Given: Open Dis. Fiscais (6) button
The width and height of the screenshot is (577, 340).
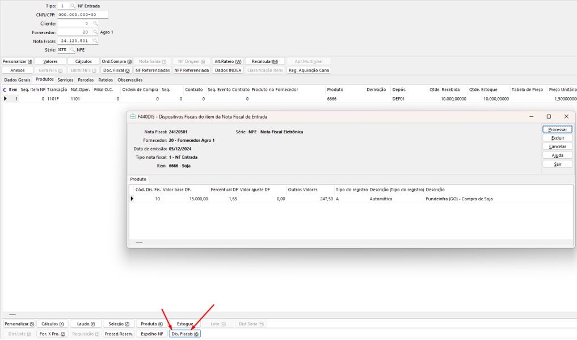Looking at the screenshot, I should coord(185,334).
